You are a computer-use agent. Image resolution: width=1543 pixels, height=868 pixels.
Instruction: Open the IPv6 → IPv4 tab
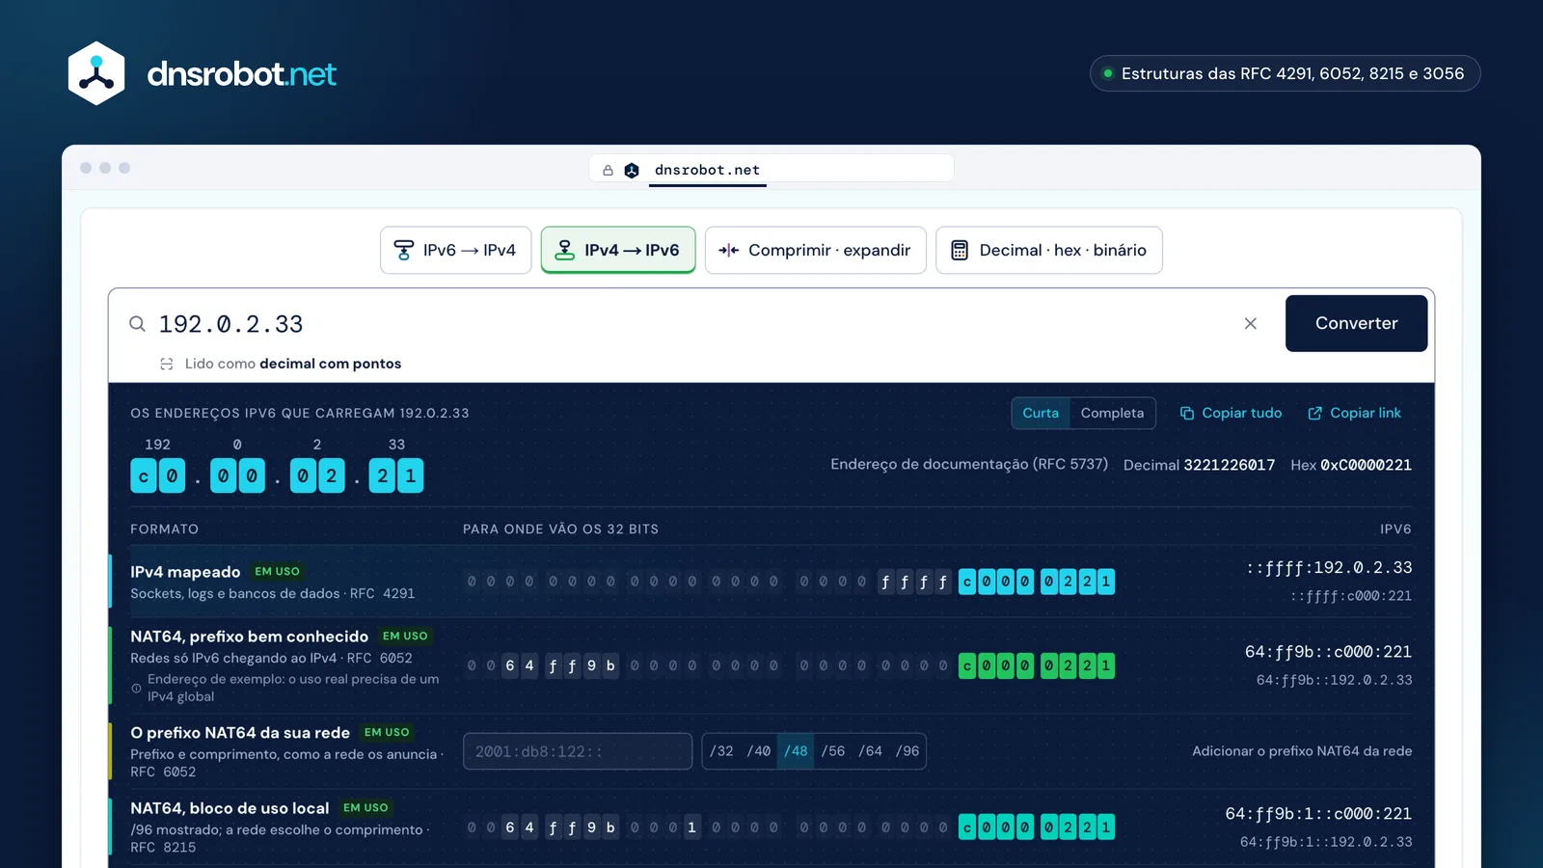[x=455, y=251]
